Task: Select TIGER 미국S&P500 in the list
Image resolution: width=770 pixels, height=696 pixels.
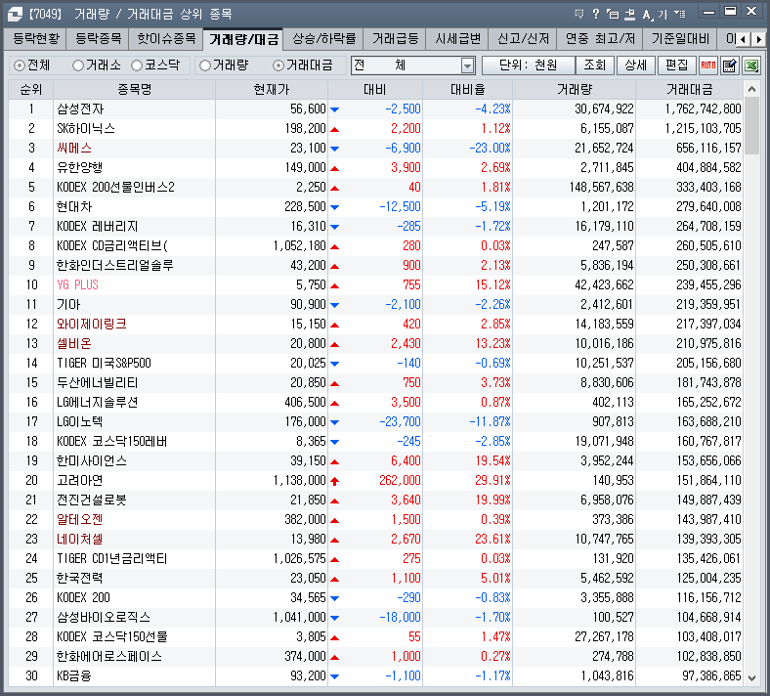Action: (104, 363)
